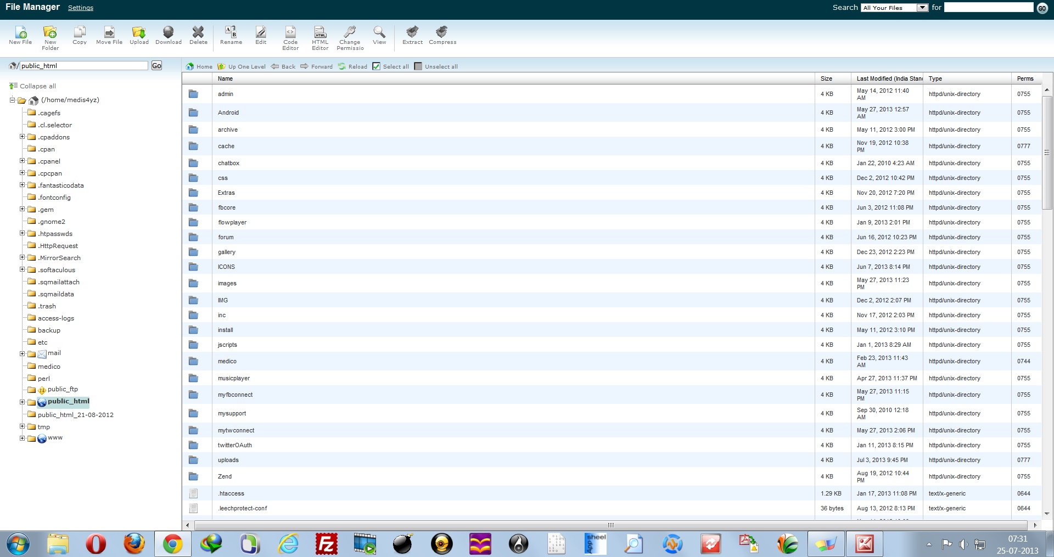This screenshot has width=1054, height=557.
Task: Sort files by Name column header
Action: (x=225, y=78)
